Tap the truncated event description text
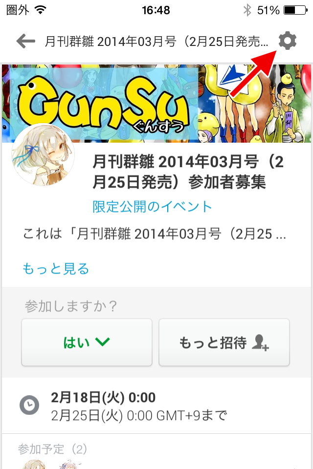 pyautogui.click(x=155, y=234)
